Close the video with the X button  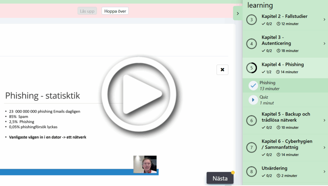click(222, 70)
